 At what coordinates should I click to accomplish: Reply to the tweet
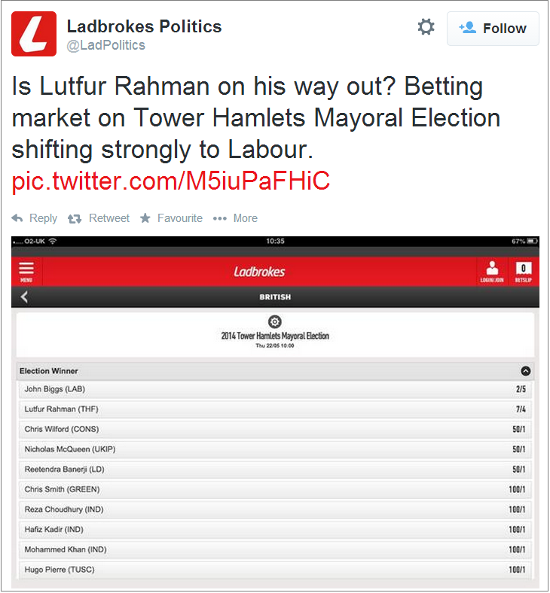point(35,218)
